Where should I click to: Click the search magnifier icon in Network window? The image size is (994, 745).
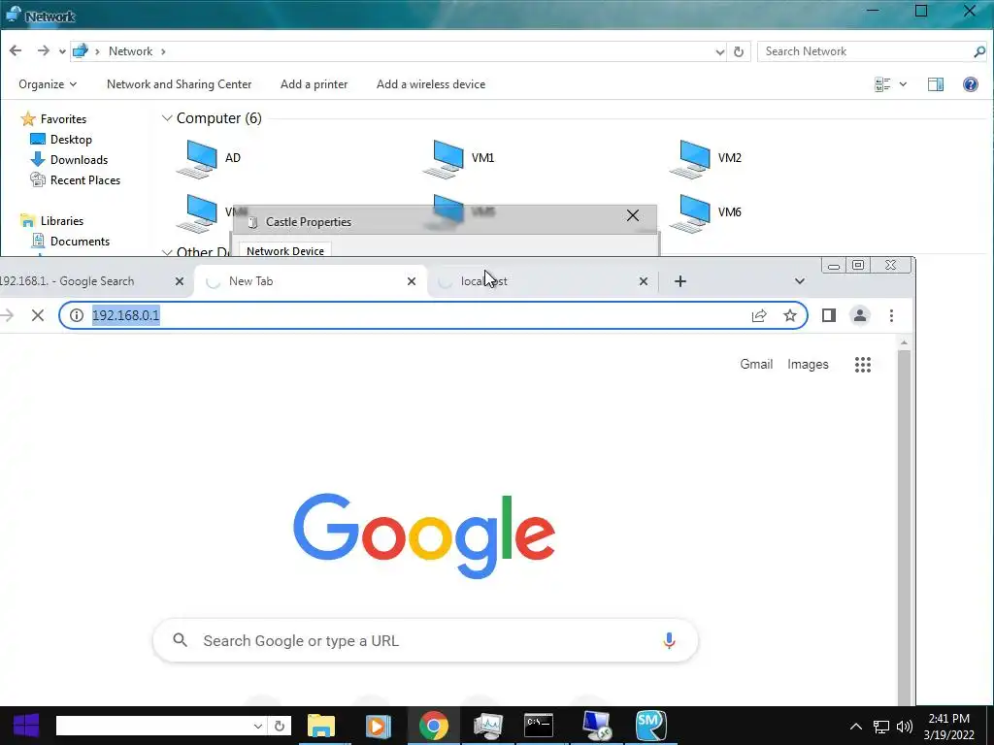(979, 51)
